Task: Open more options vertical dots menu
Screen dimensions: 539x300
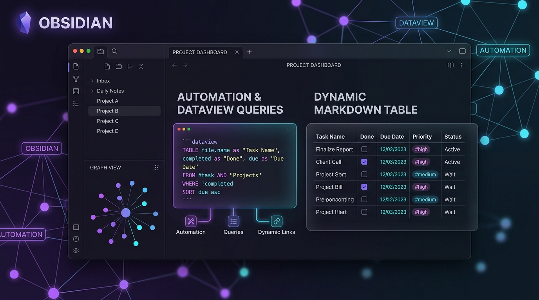Action: click(x=461, y=65)
